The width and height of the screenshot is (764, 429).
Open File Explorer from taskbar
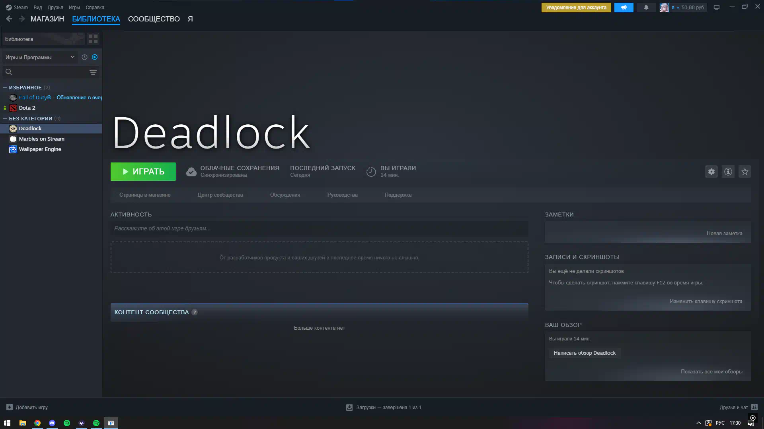pos(23,423)
